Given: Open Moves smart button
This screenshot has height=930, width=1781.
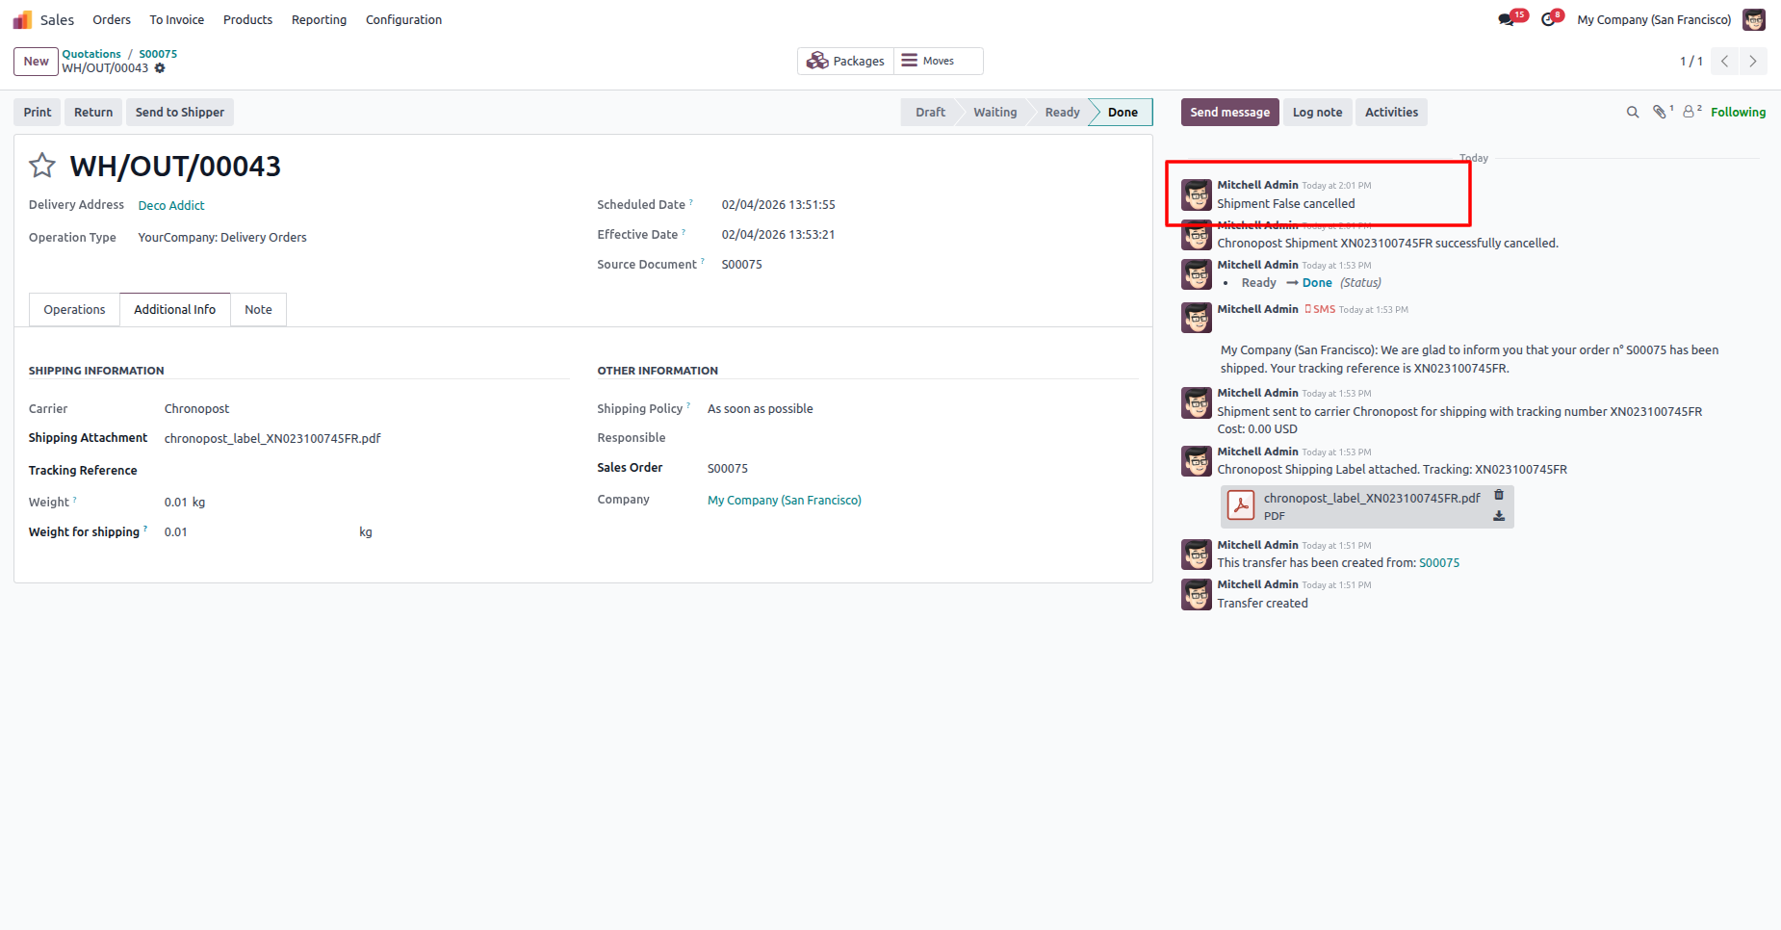Looking at the screenshot, I should pos(939,61).
